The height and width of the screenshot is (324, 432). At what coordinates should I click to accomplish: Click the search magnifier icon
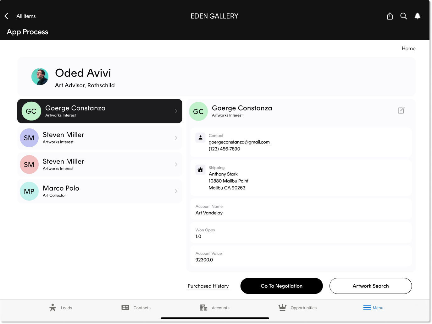pos(403,16)
